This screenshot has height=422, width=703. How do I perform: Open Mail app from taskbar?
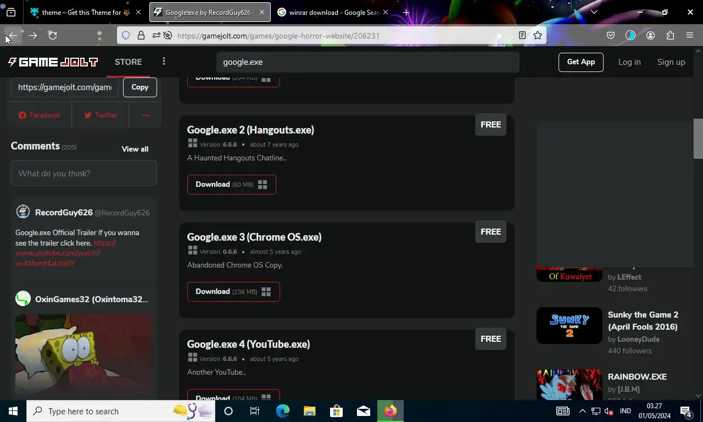click(363, 411)
